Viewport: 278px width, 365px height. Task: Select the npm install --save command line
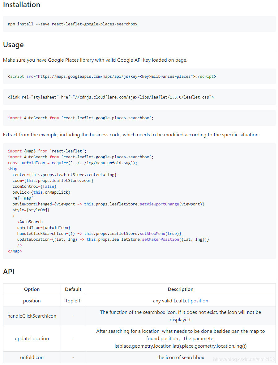tap(73, 24)
